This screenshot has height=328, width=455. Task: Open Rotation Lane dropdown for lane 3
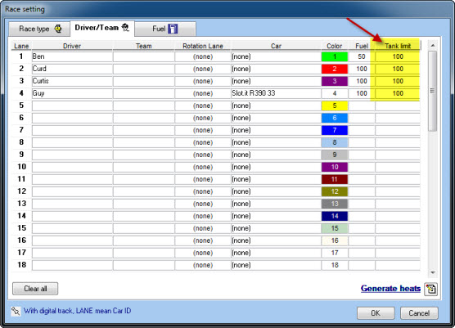[203, 81]
